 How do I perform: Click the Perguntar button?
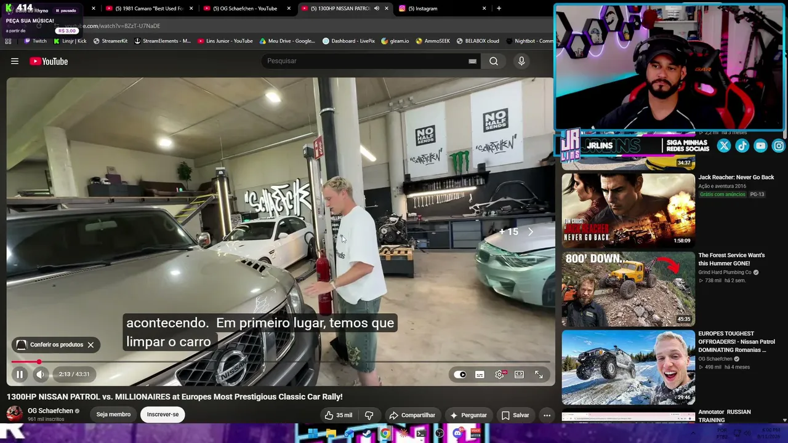[x=468, y=415]
